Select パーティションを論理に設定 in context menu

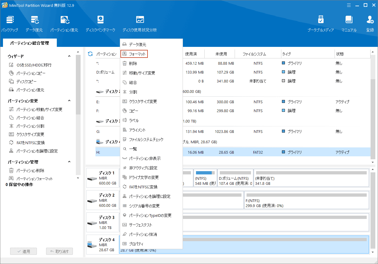tap(151, 196)
